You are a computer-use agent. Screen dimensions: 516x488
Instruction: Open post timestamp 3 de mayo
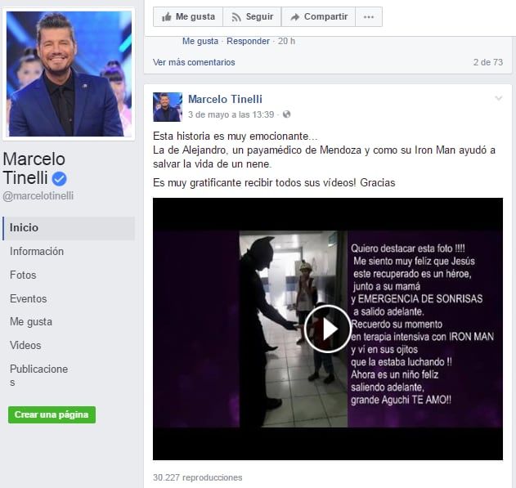231,114
